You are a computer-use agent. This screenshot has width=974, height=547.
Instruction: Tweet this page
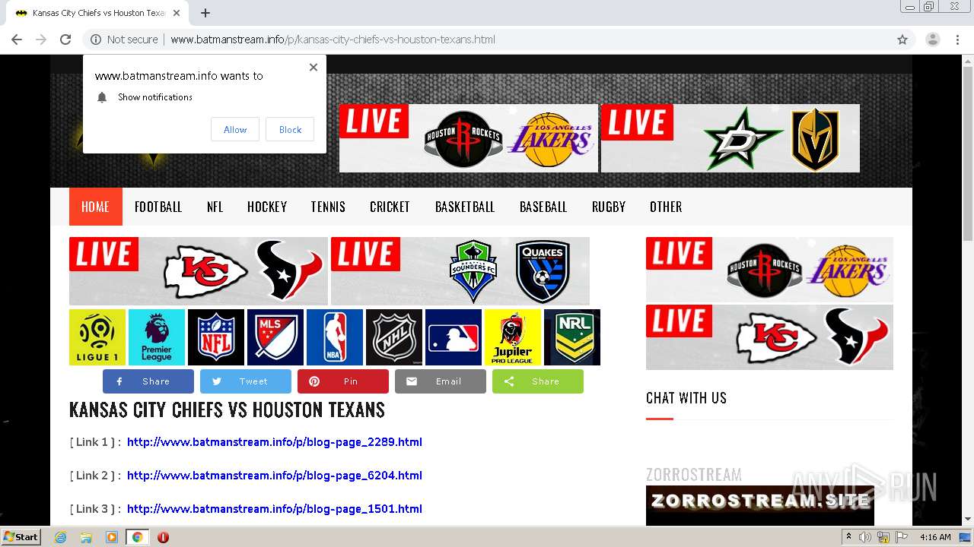click(x=246, y=381)
